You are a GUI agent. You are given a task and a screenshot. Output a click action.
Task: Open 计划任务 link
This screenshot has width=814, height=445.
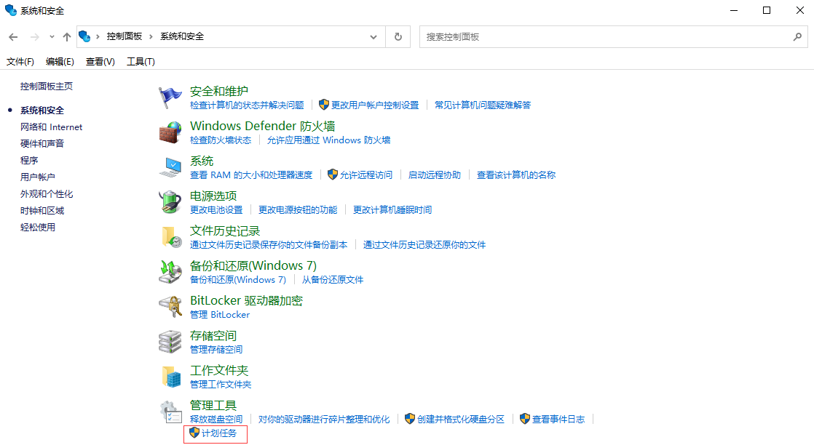[x=219, y=433]
